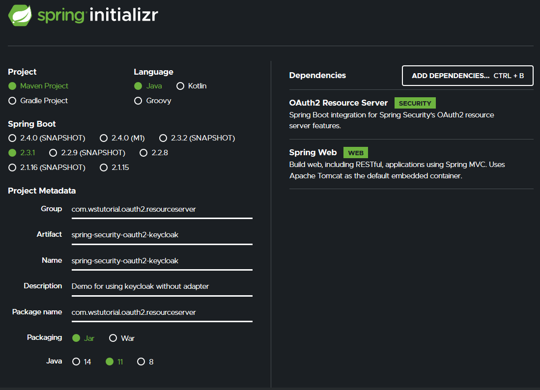Screen dimensions: 540x390
Task: Click the Spring Web dependency entry
Action: (313, 153)
